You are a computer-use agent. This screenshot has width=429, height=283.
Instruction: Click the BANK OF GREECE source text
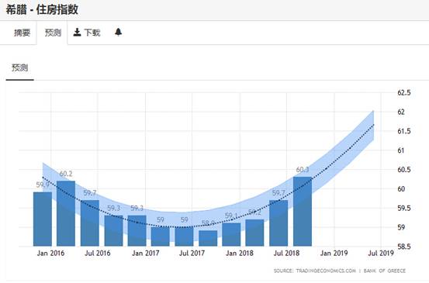pyautogui.click(x=385, y=271)
